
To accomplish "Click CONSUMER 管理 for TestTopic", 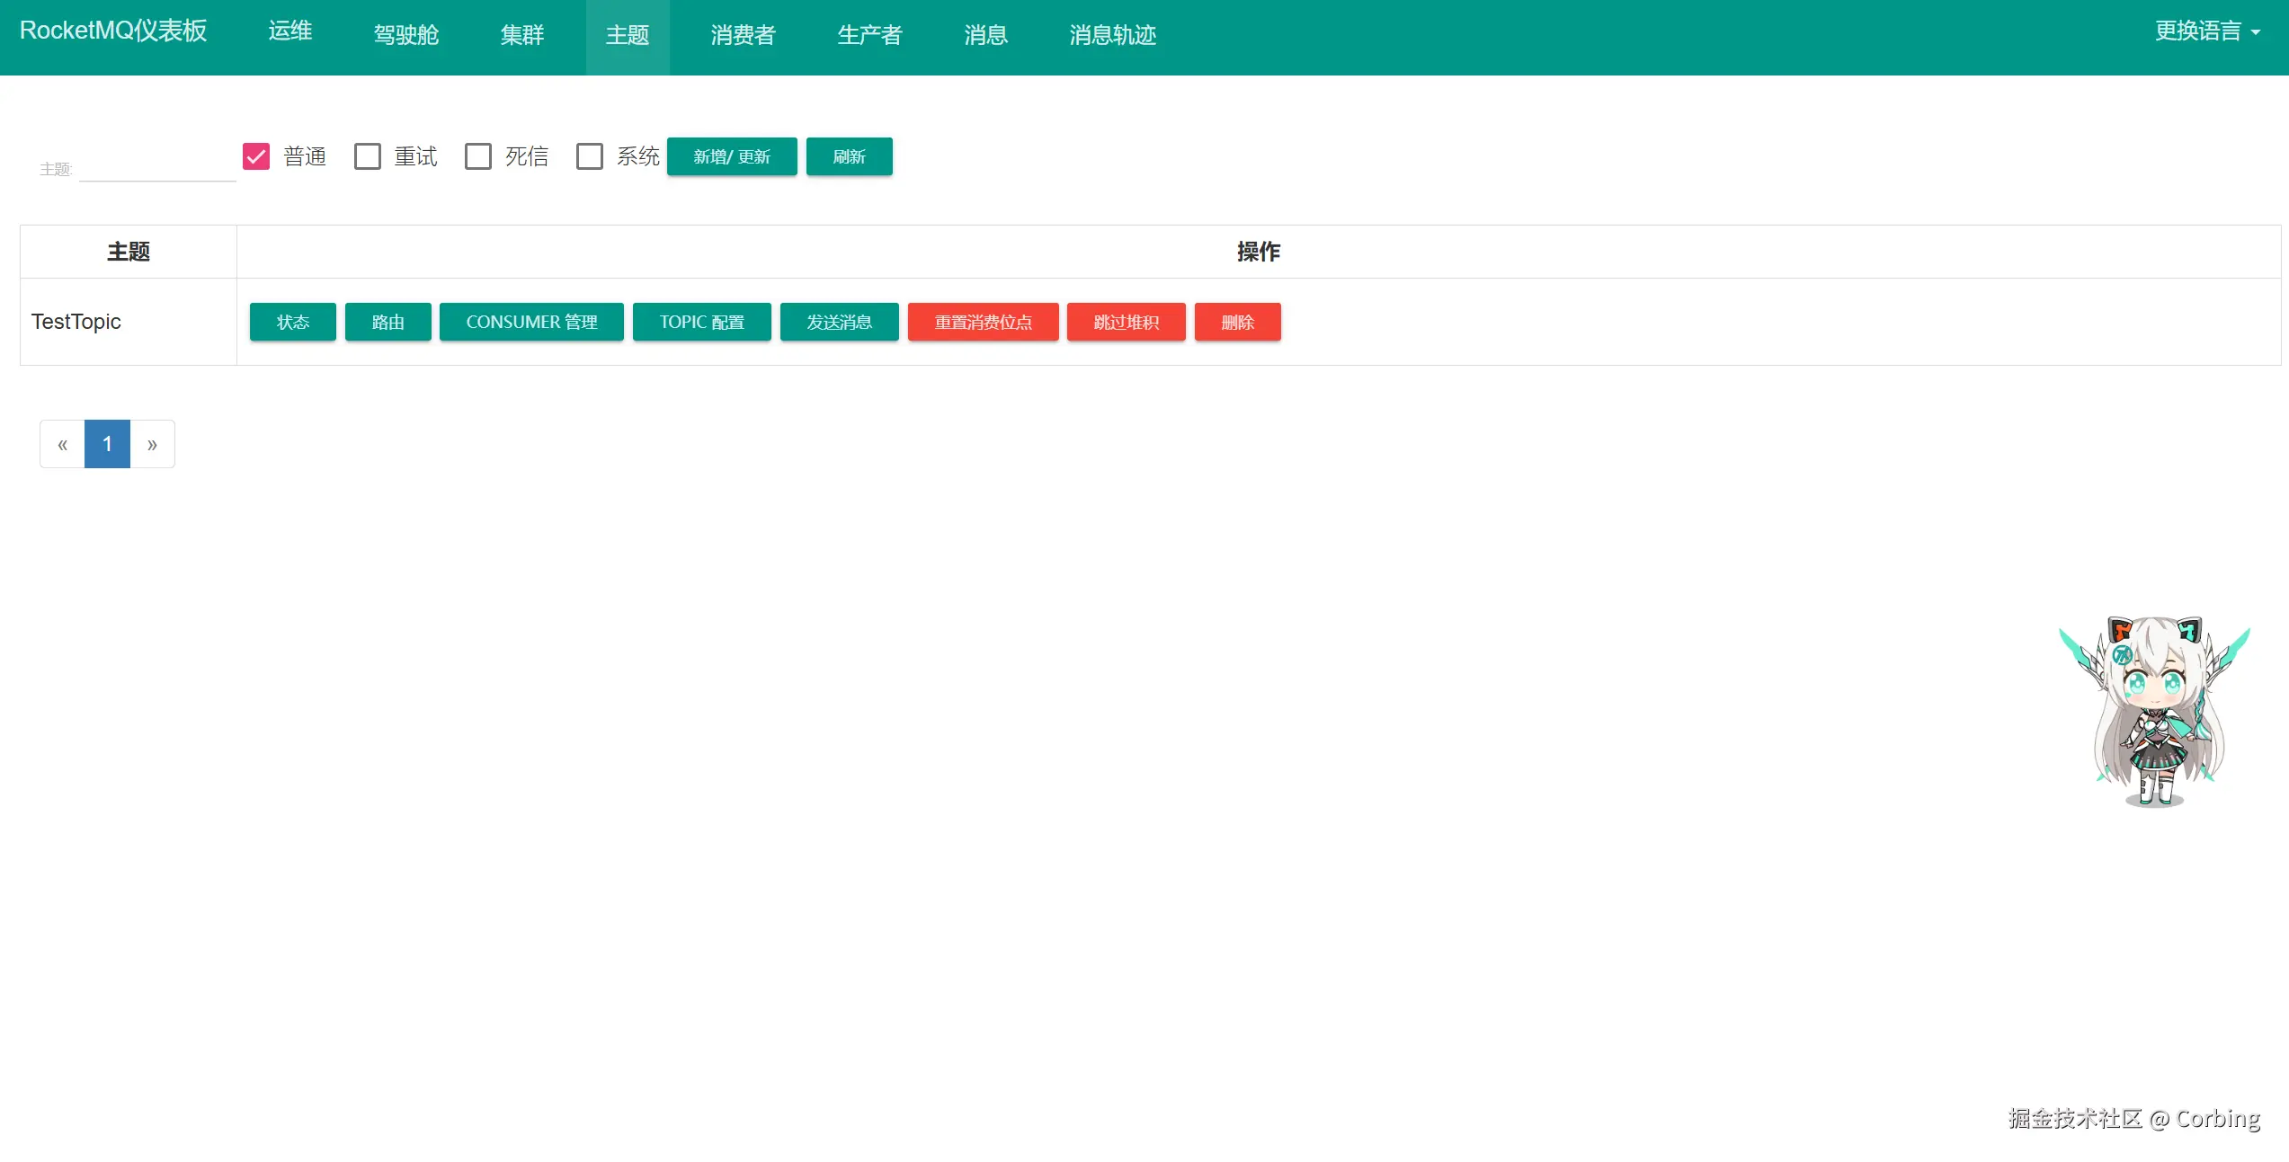I will point(531,322).
